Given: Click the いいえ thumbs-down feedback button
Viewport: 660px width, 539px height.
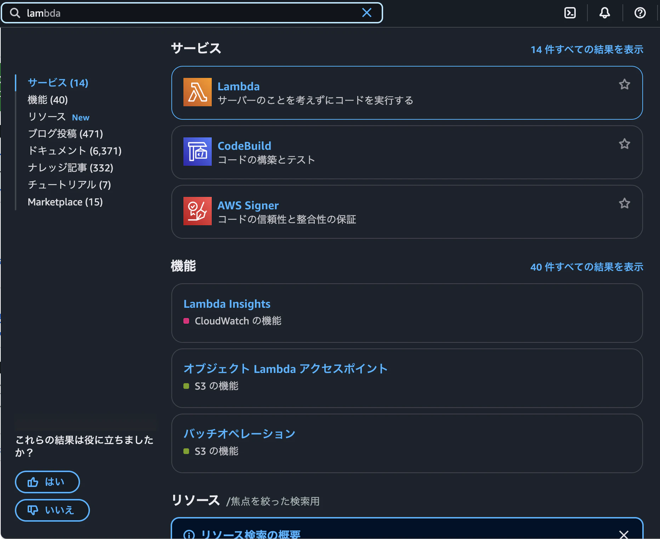Looking at the screenshot, I should point(52,510).
